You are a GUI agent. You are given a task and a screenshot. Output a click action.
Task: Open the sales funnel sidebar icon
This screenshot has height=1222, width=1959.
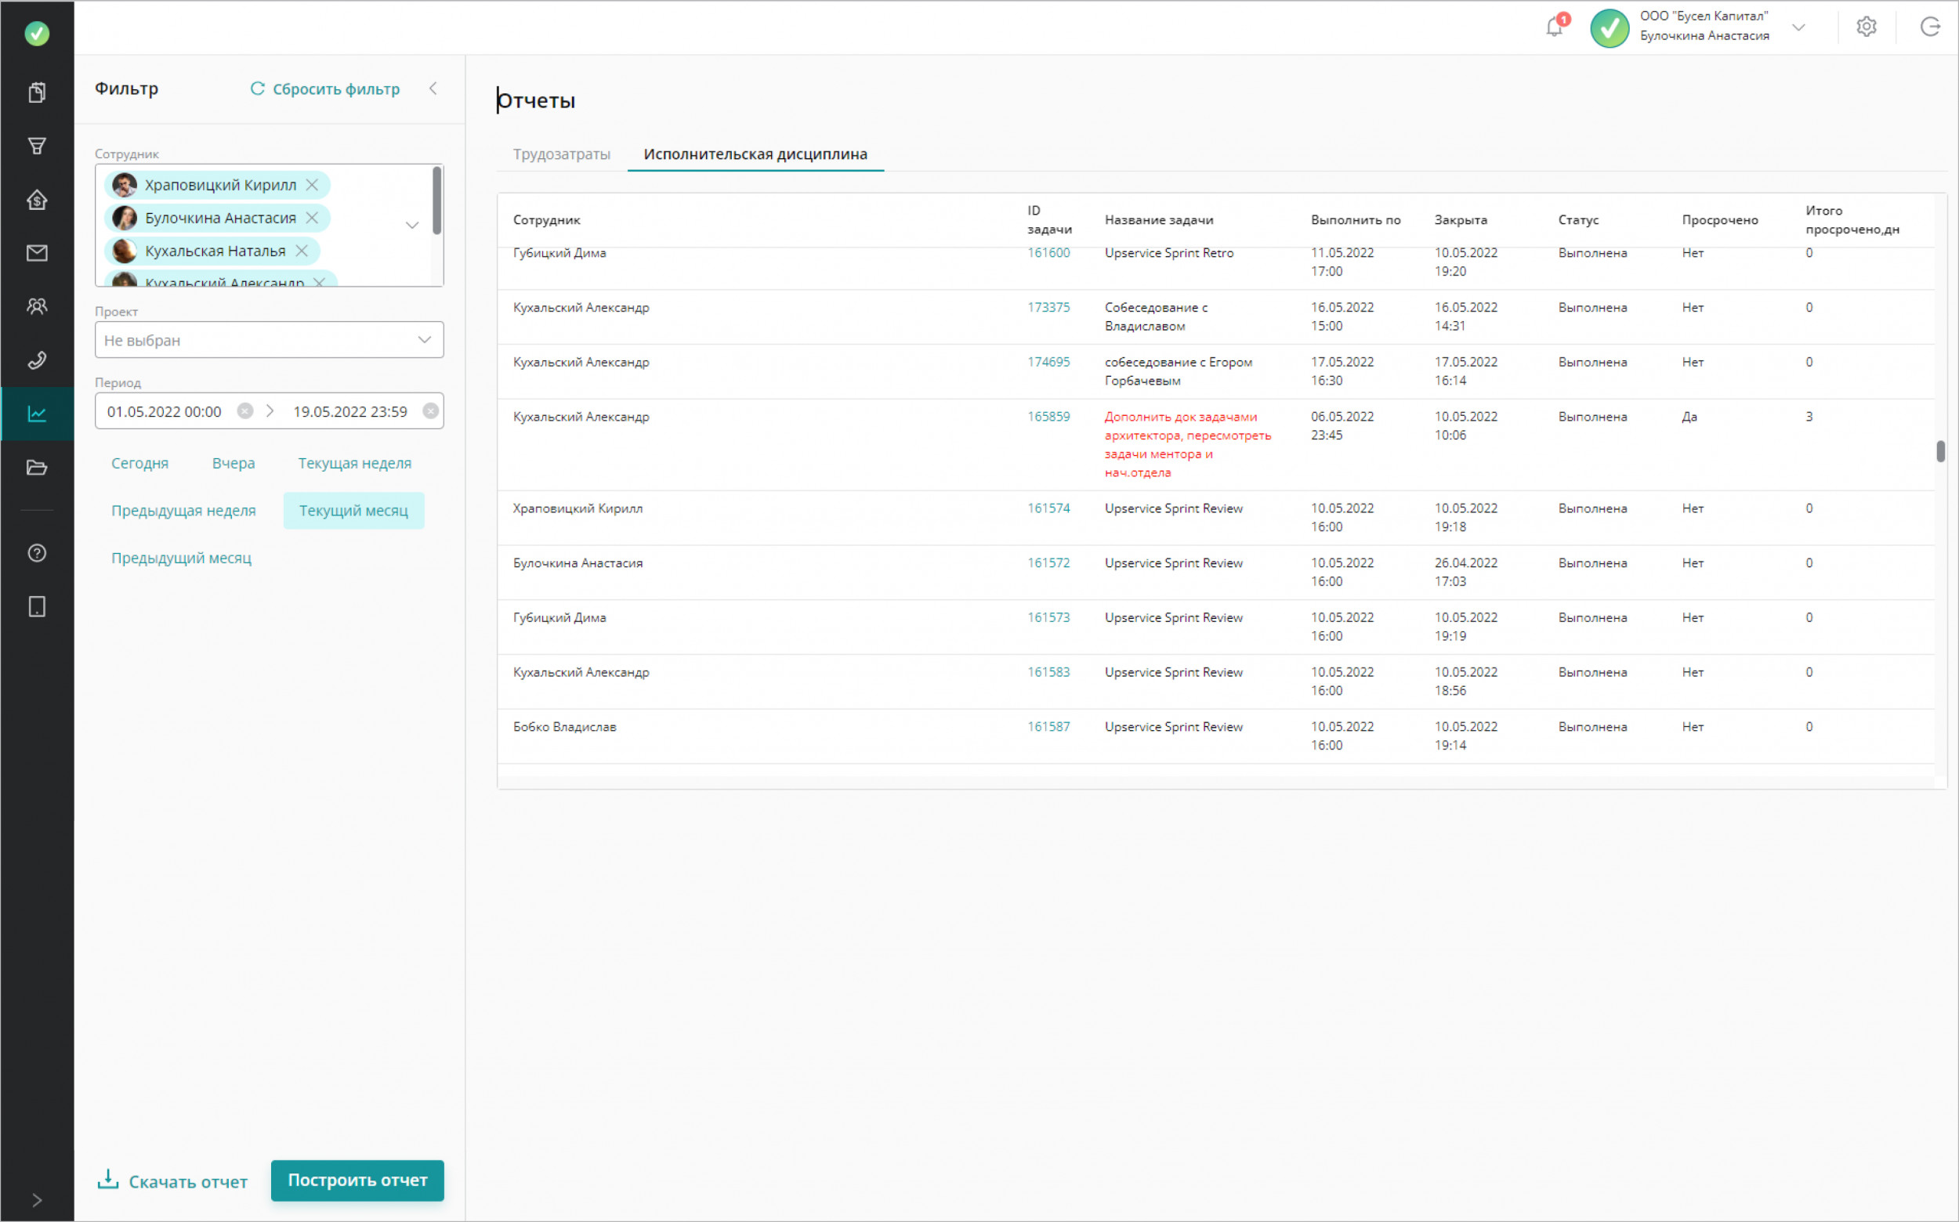tap(36, 146)
